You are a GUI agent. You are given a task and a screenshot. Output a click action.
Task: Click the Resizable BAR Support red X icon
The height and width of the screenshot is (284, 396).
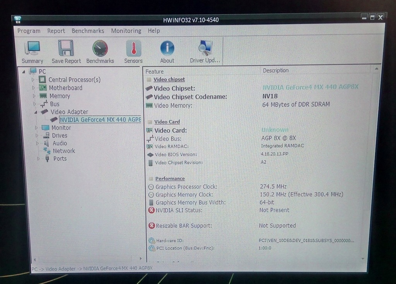click(x=152, y=225)
